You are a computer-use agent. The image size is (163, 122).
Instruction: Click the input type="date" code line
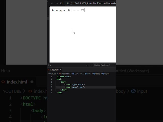pos(75,85)
